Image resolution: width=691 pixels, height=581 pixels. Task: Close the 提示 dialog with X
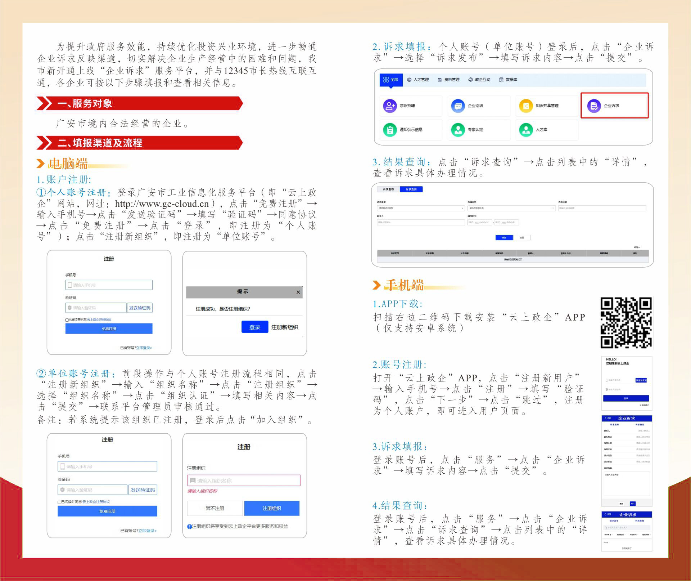click(x=298, y=292)
